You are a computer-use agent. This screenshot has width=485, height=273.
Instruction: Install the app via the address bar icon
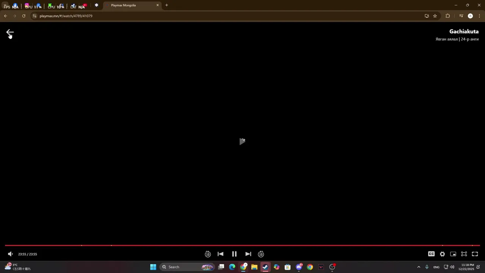(x=427, y=16)
